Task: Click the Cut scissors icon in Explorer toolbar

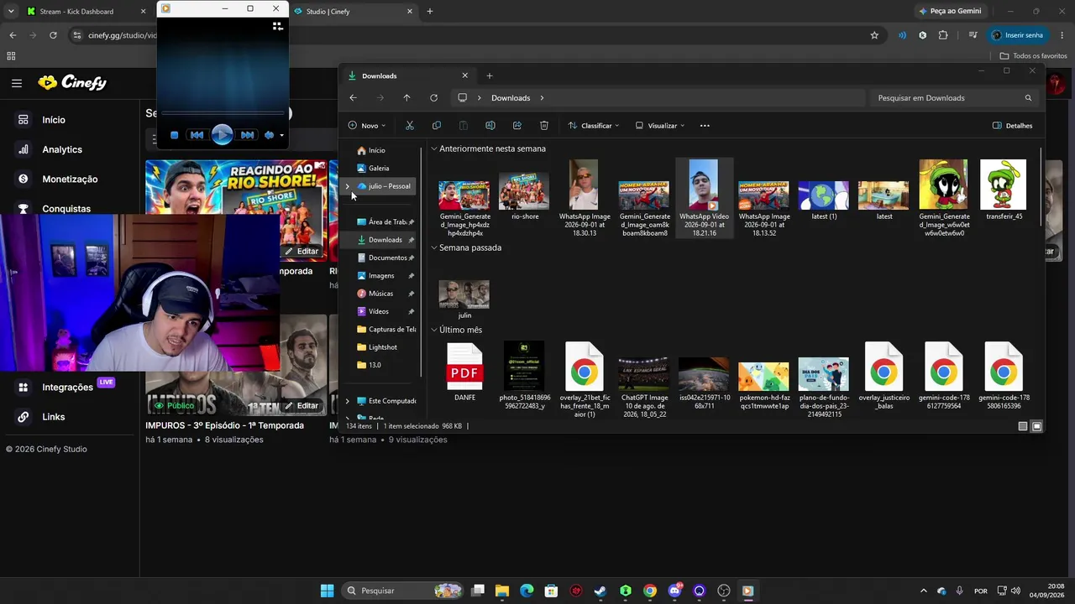Action: click(x=410, y=126)
